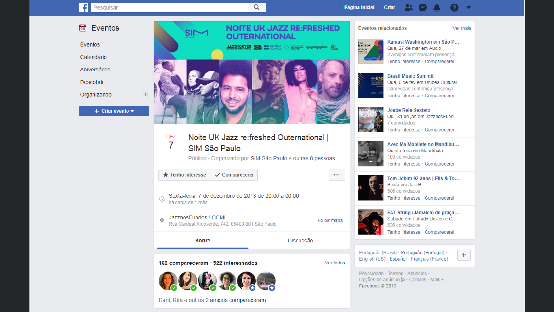Click the help question mark icon
The width and height of the screenshot is (554, 312).
[x=454, y=8]
